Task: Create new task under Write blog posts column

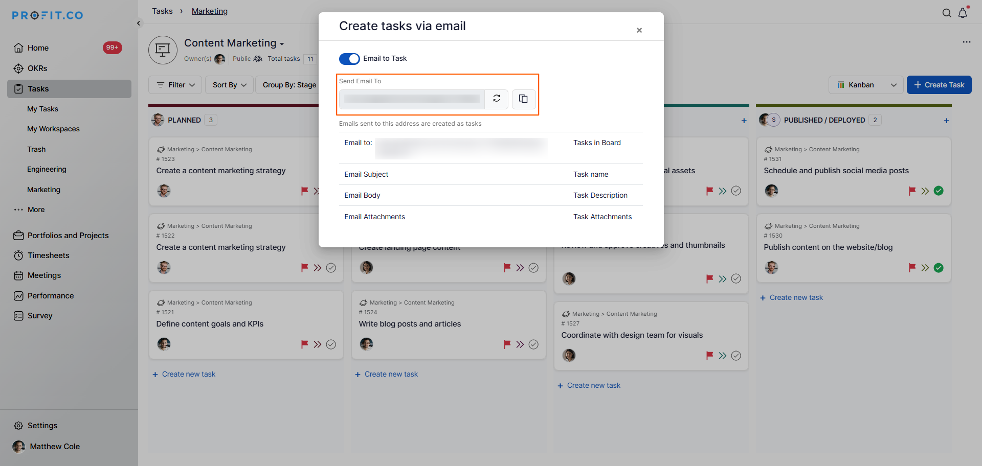Action: coord(387,375)
